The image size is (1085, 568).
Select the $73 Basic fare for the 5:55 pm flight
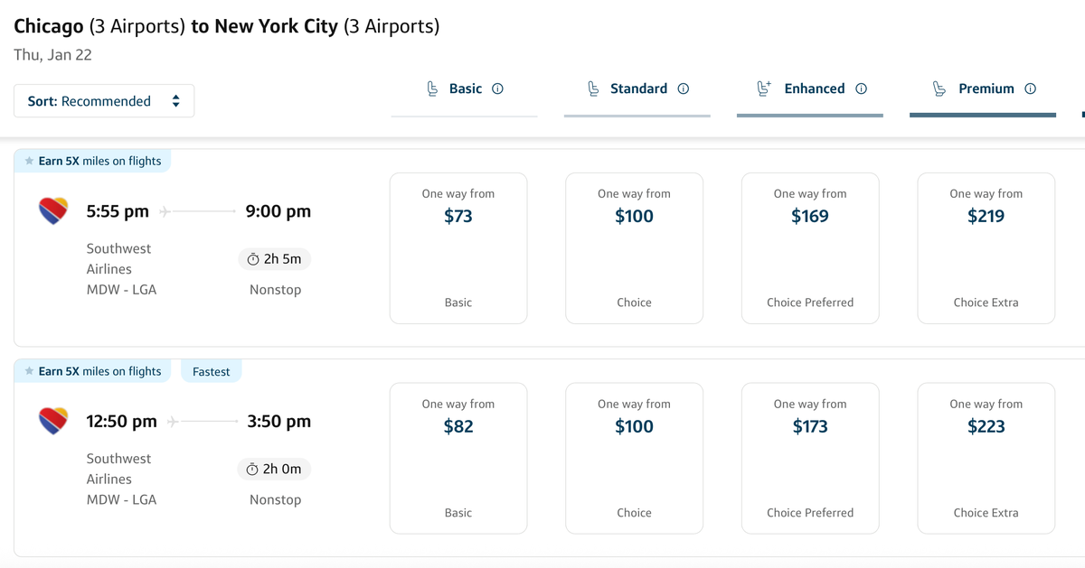458,247
